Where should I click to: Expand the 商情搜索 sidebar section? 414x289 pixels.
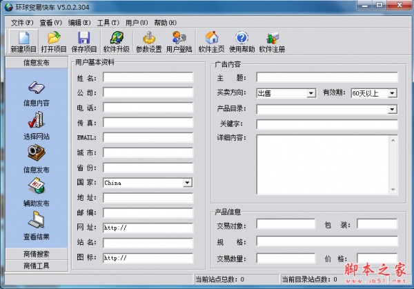37,254
